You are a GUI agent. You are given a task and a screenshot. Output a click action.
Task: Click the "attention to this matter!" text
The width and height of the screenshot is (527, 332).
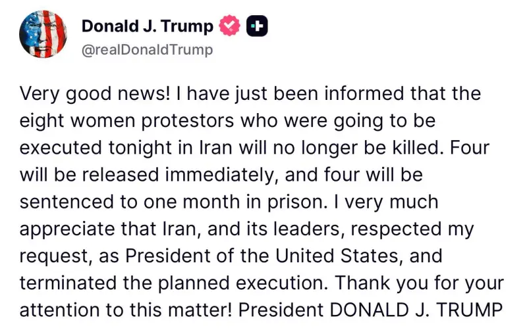124,310
